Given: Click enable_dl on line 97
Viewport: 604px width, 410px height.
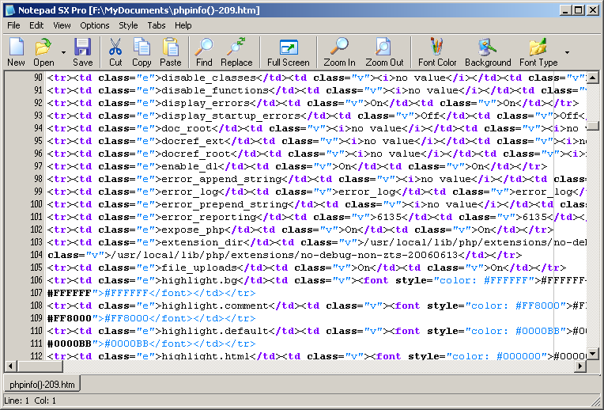Looking at the screenshot, I should (190, 167).
